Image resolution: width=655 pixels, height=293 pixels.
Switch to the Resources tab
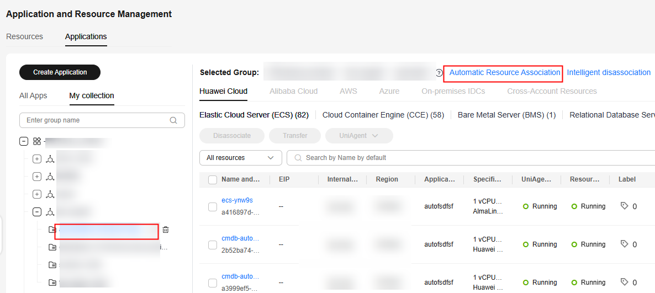coord(24,36)
